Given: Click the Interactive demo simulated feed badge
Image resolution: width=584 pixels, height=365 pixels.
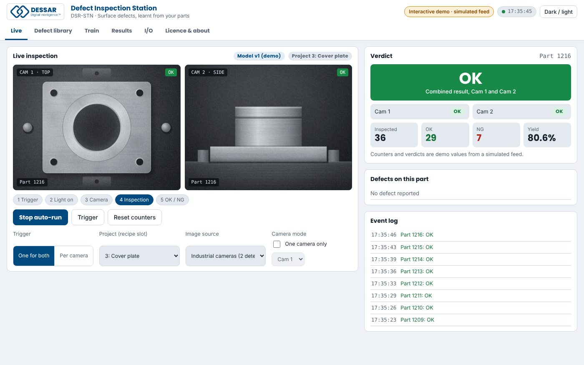Looking at the screenshot, I should pyautogui.click(x=449, y=12).
